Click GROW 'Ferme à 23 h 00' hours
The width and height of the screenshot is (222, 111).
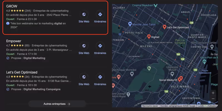[x=27, y=19]
